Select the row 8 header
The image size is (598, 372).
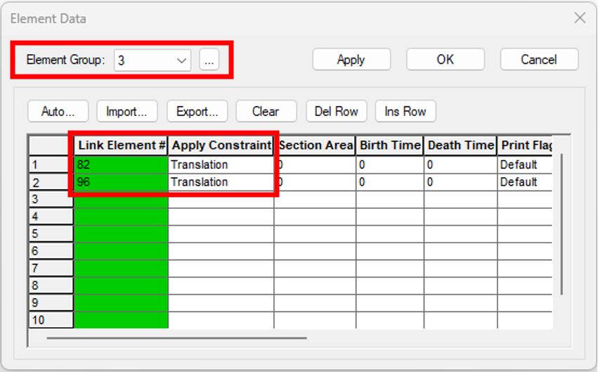[51, 286]
